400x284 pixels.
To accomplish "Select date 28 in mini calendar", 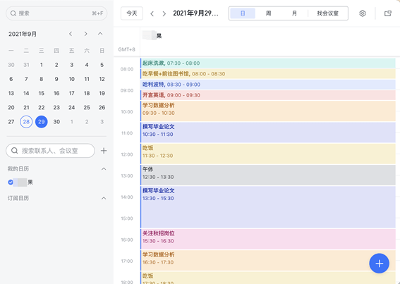I will point(26,122).
